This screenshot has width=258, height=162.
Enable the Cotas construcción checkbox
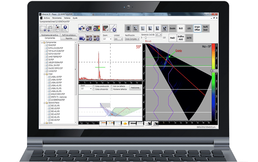click(93, 86)
